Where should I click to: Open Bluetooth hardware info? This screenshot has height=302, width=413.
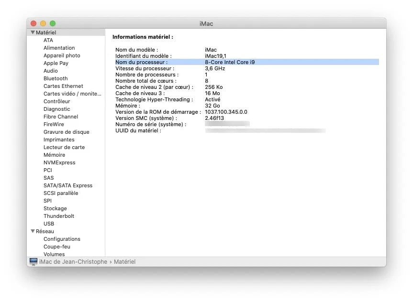coord(56,78)
